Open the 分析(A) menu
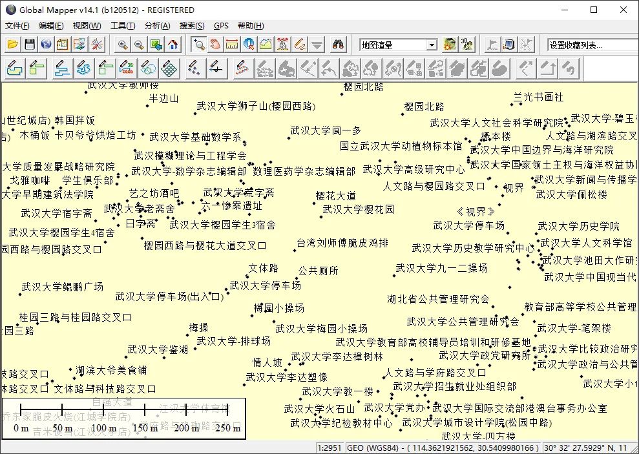Image resolution: width=639 pixels, height=454 pixels. [157, 26]
